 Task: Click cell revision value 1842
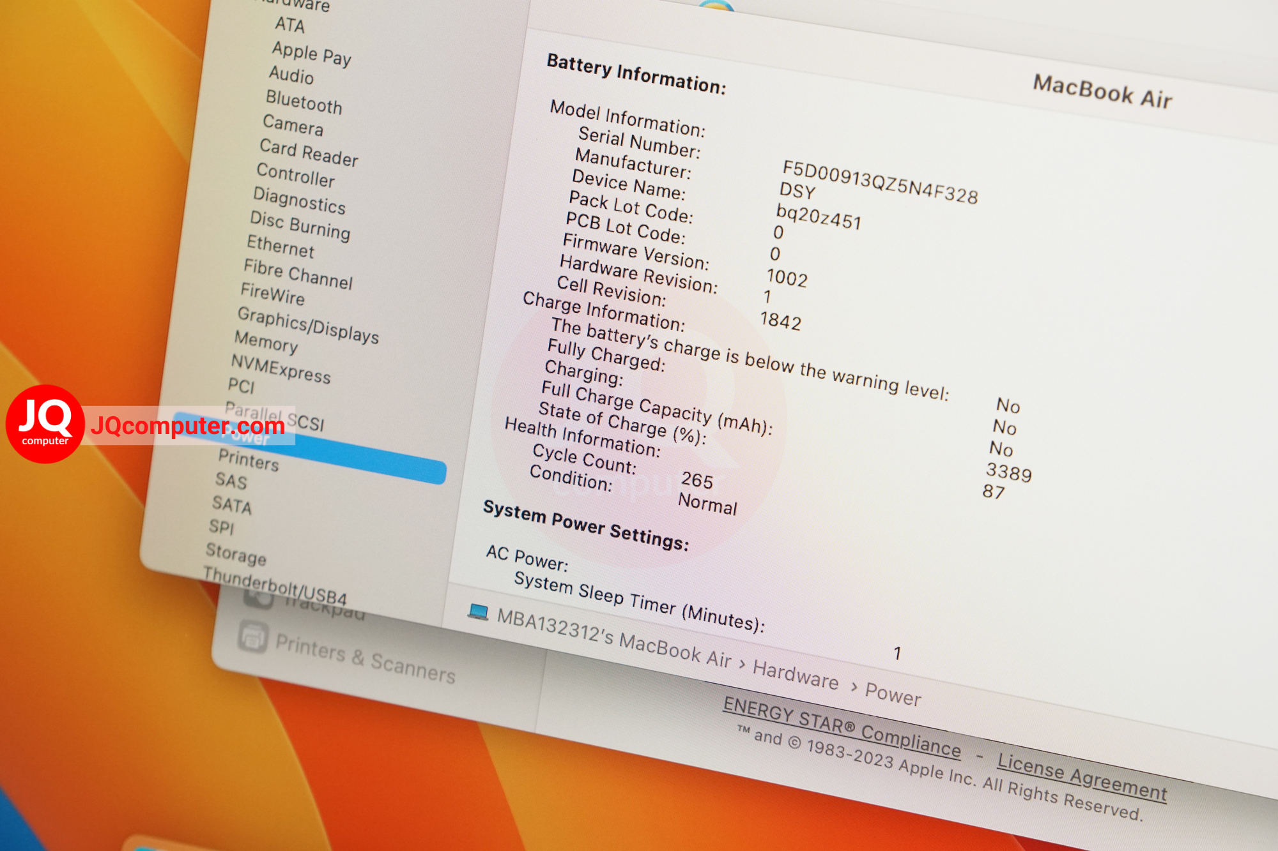click(781, 320)
